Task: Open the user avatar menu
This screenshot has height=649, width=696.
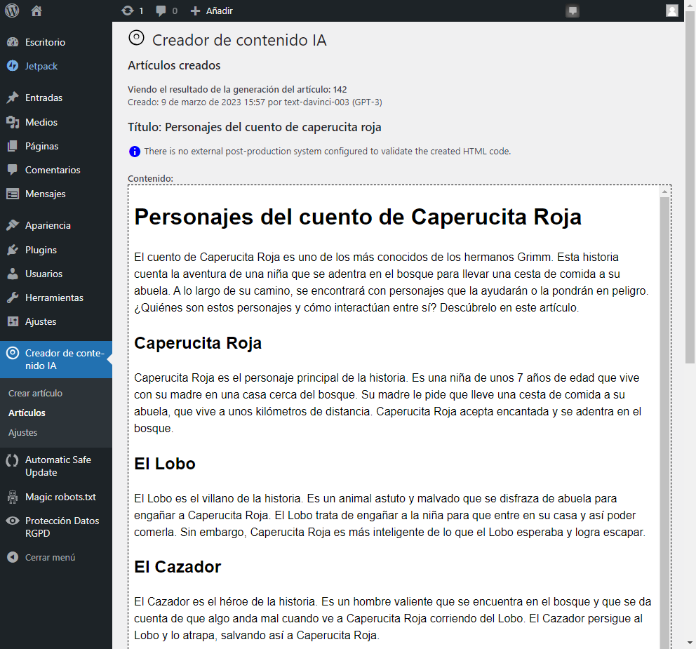Action: point(672,11)
